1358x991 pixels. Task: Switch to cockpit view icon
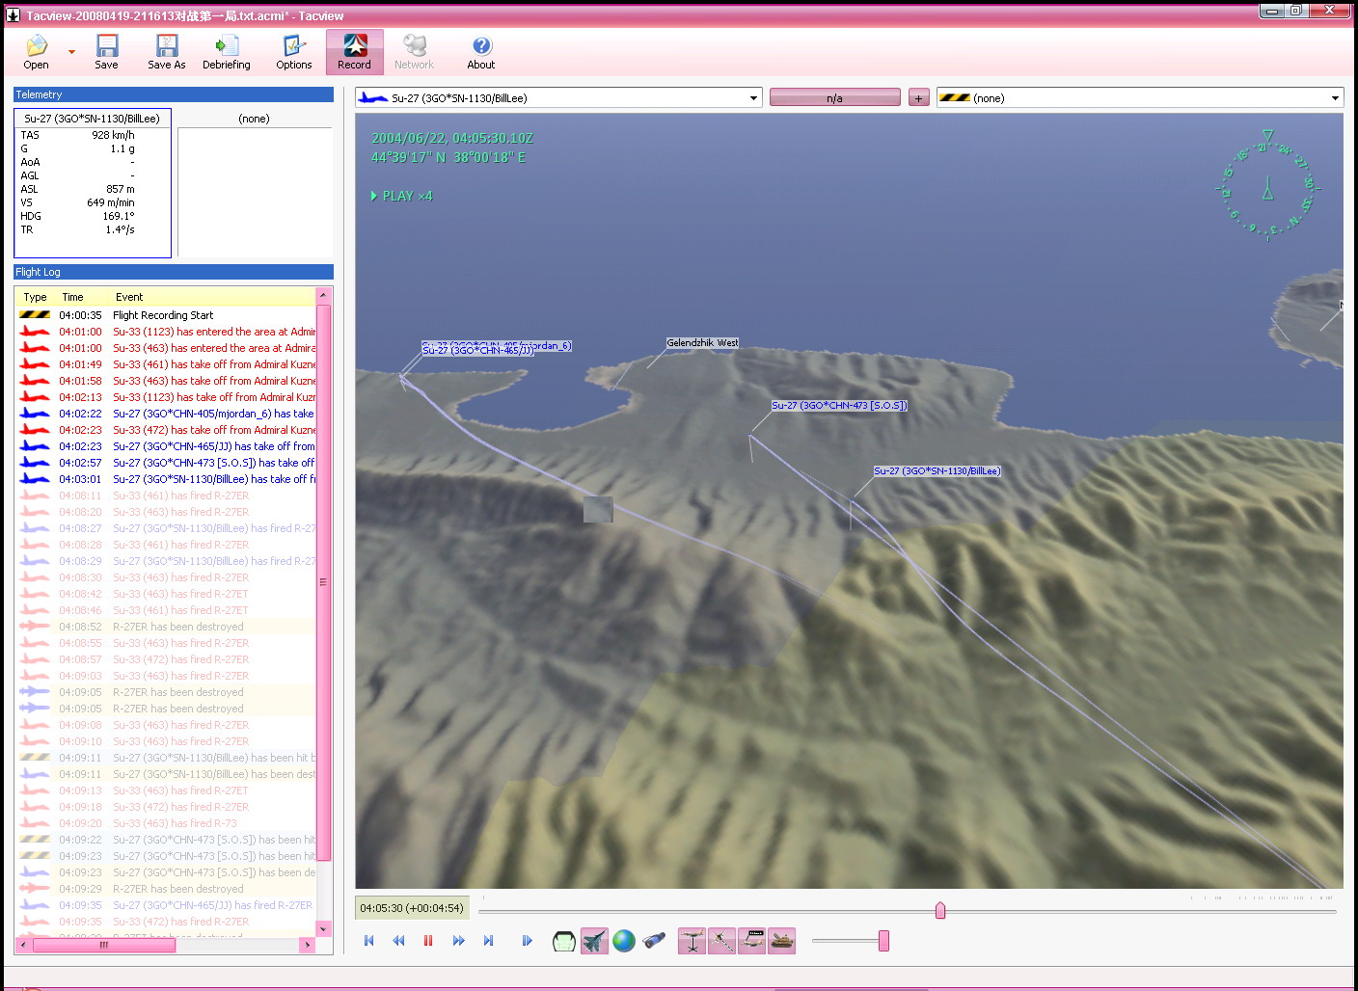coord(563,941)
